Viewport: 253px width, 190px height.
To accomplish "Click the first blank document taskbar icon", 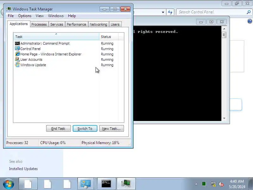I will point(28,184).
